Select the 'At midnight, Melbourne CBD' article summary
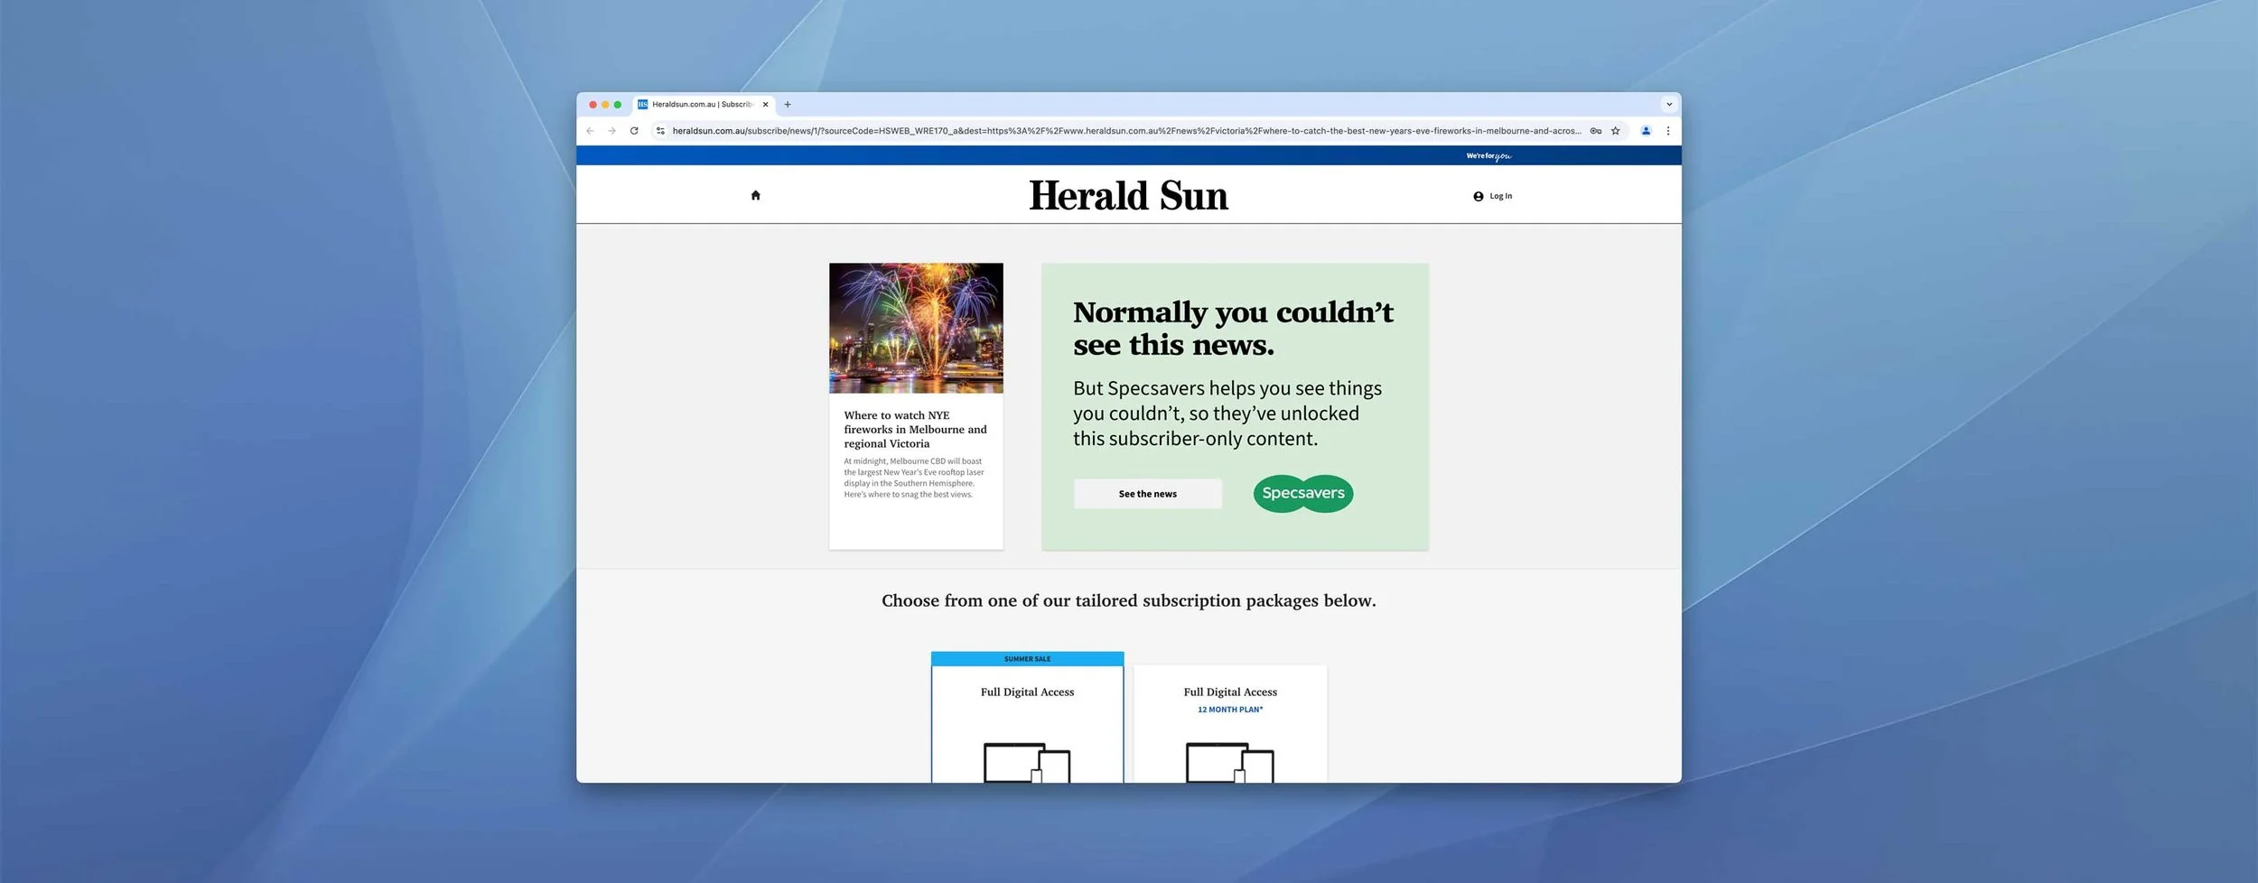 click(x=914, y=478)
